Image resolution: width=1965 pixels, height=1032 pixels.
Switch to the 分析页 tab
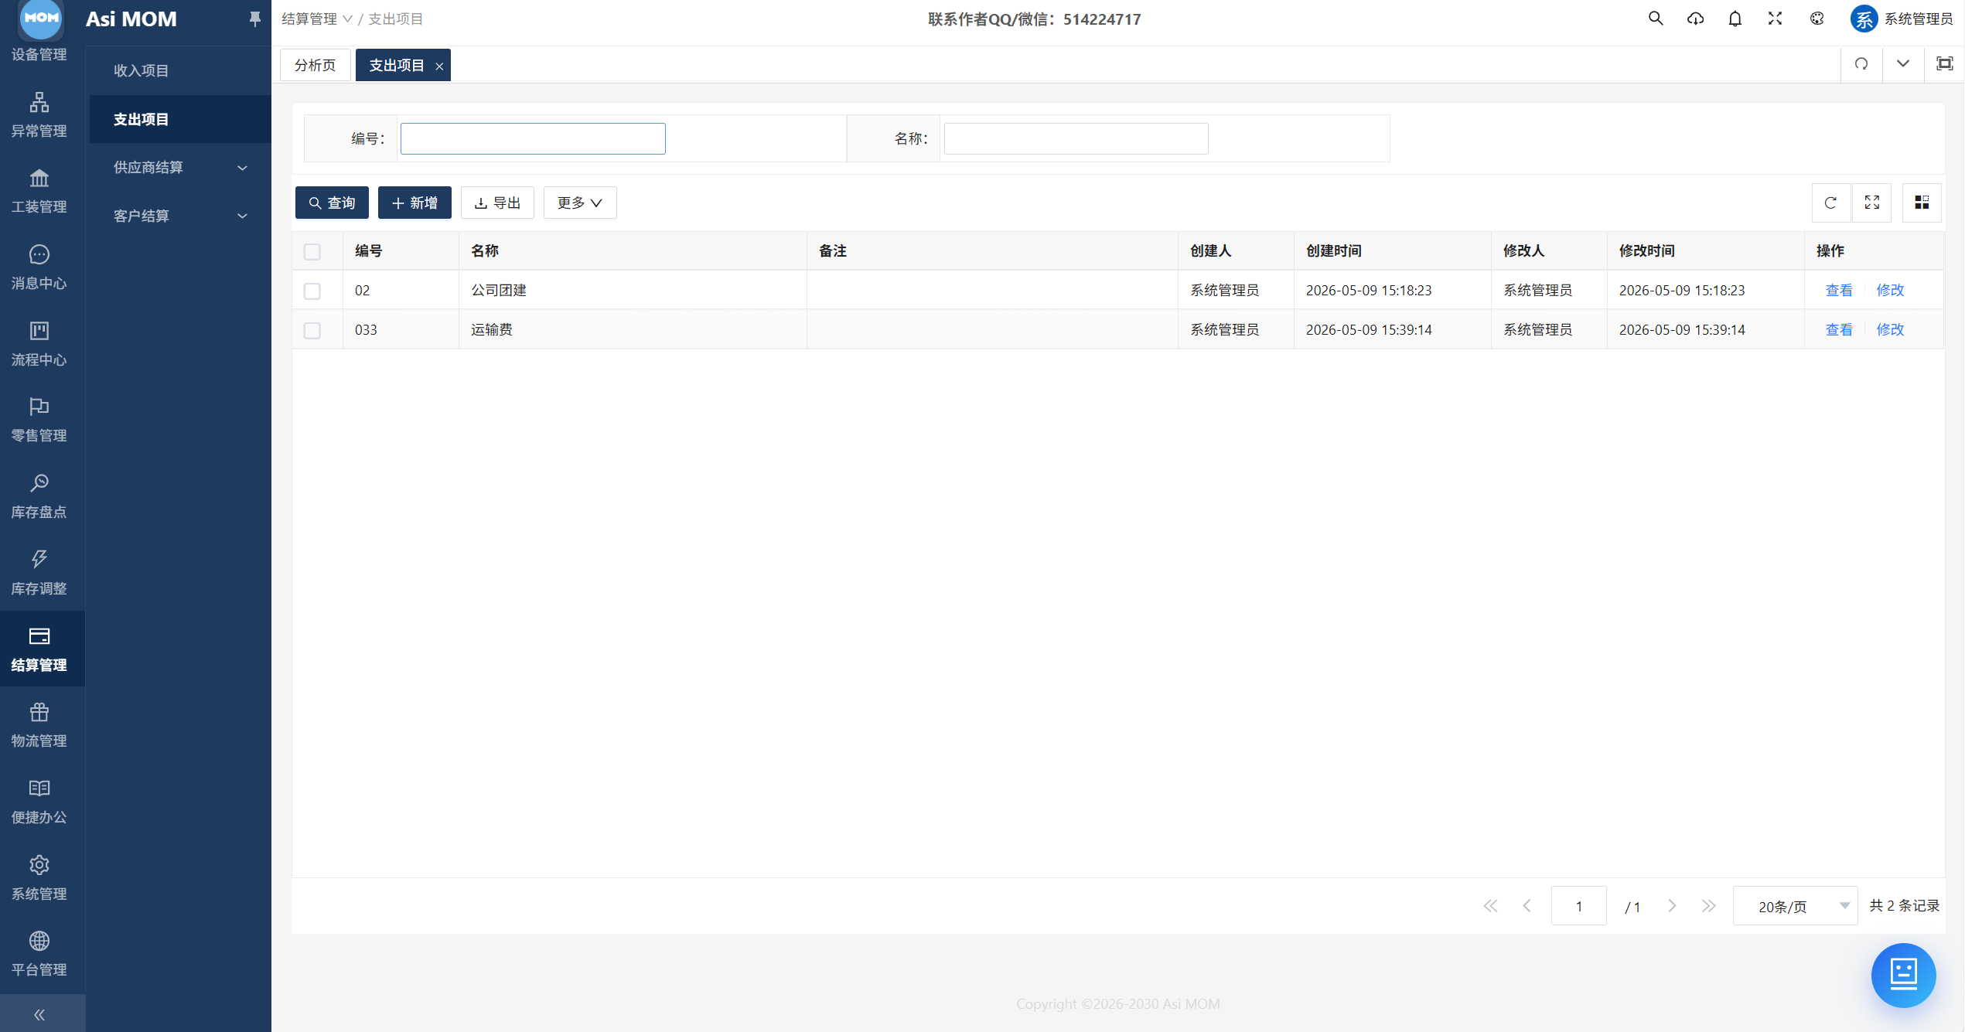tap(315, 65)
